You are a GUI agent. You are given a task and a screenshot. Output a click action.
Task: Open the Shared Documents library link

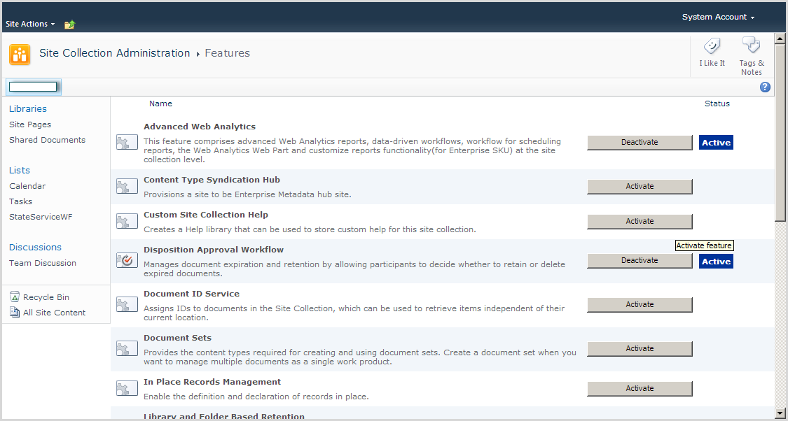(x=47, y=140)
